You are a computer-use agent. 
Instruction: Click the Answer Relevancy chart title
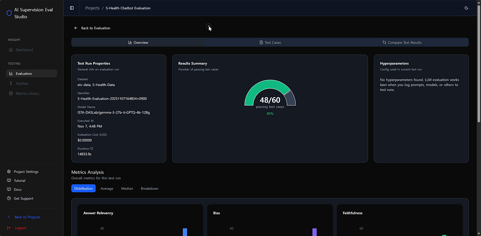(98, 213)
